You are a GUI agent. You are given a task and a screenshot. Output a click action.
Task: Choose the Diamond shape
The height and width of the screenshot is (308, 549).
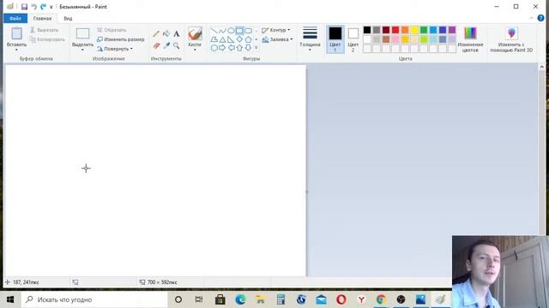[239, 39]
